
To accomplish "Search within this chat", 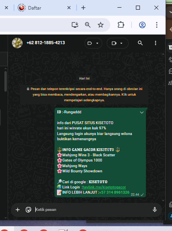I will point(140,43).
